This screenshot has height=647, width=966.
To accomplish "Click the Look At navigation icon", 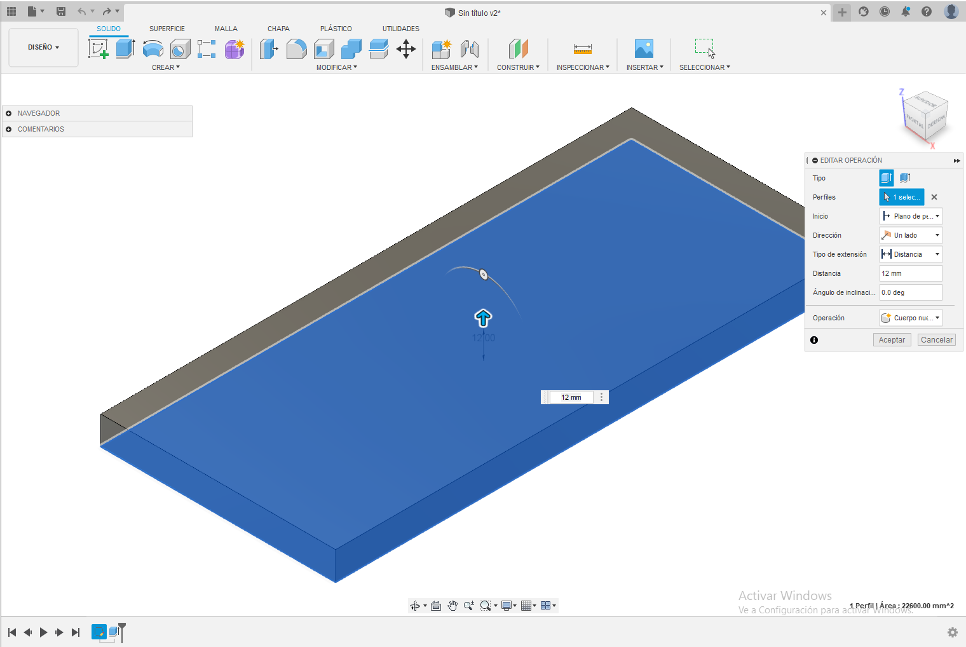I will 436,606.
